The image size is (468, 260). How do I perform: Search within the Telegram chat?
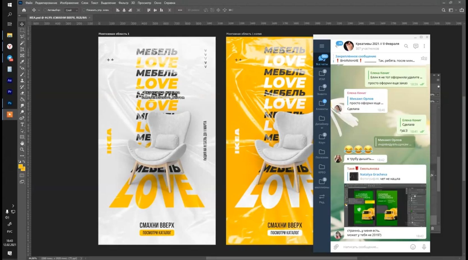pos(406,46)
